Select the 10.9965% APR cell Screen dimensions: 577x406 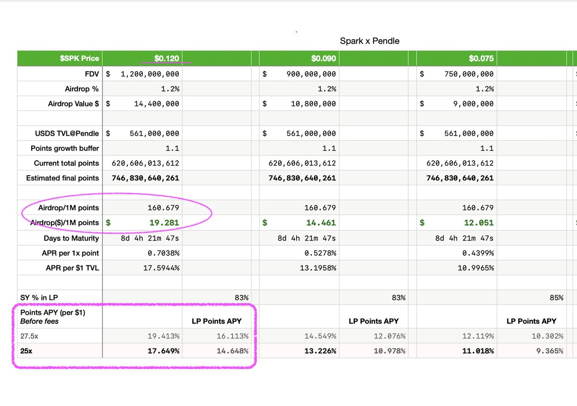coord(456,268)
